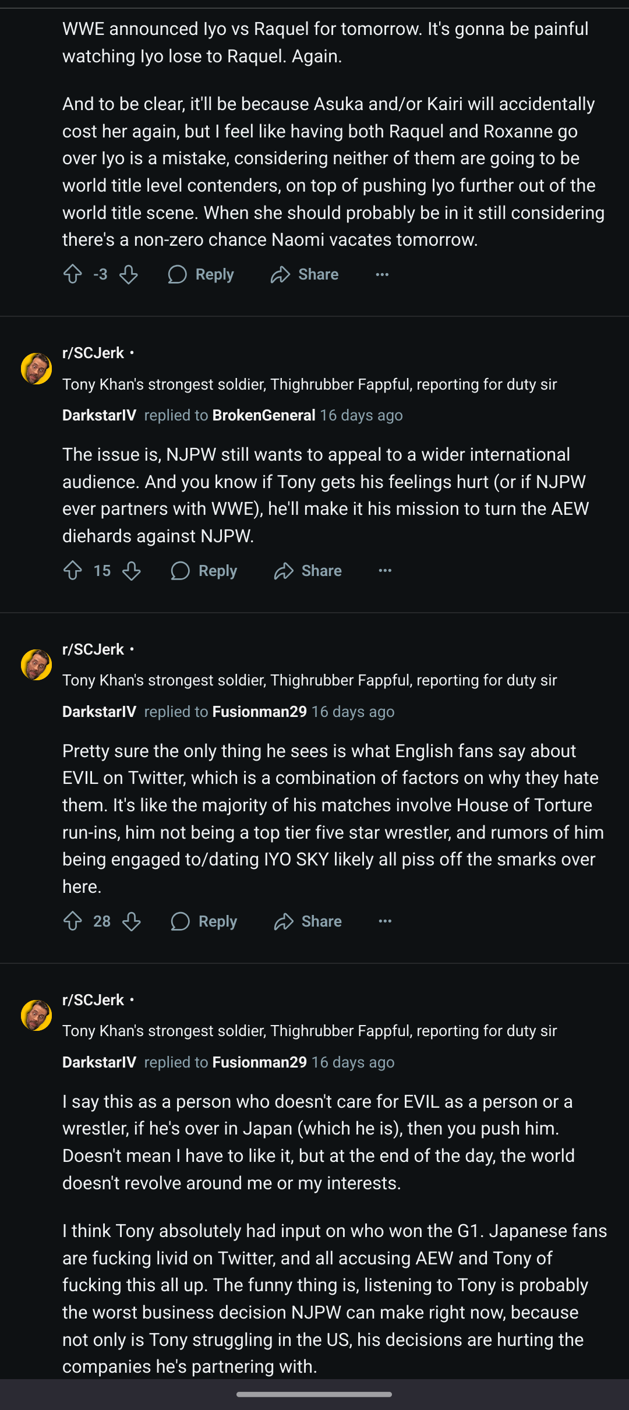This screenshot has width=629, height=1410.
Task: Open more options on the -3 comment
Action: point(382,274)
